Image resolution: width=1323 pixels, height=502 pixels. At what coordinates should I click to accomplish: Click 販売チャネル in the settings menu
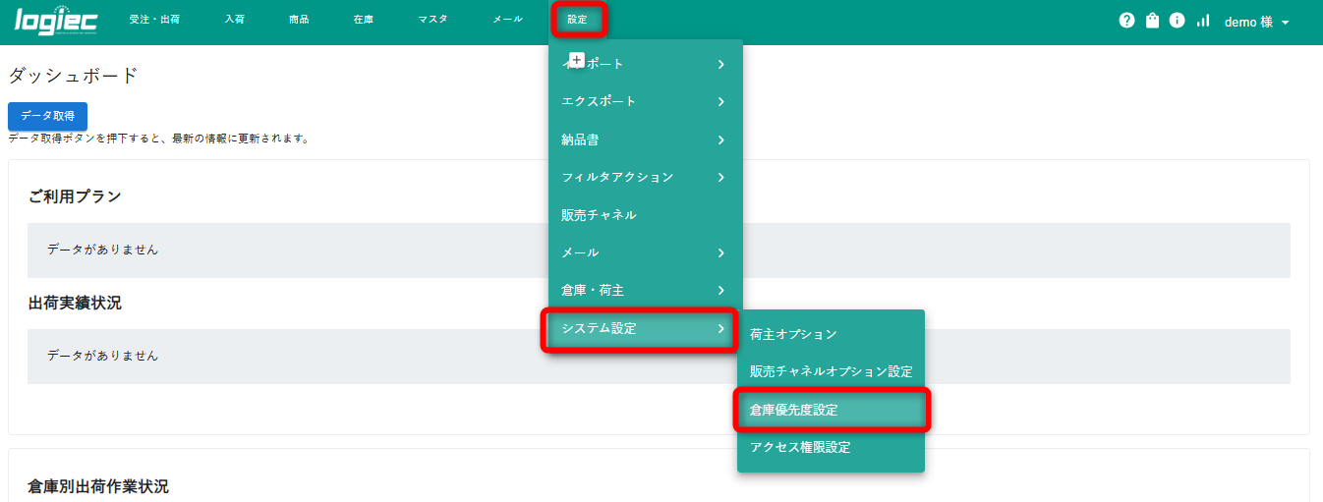[x=645, y=215]
